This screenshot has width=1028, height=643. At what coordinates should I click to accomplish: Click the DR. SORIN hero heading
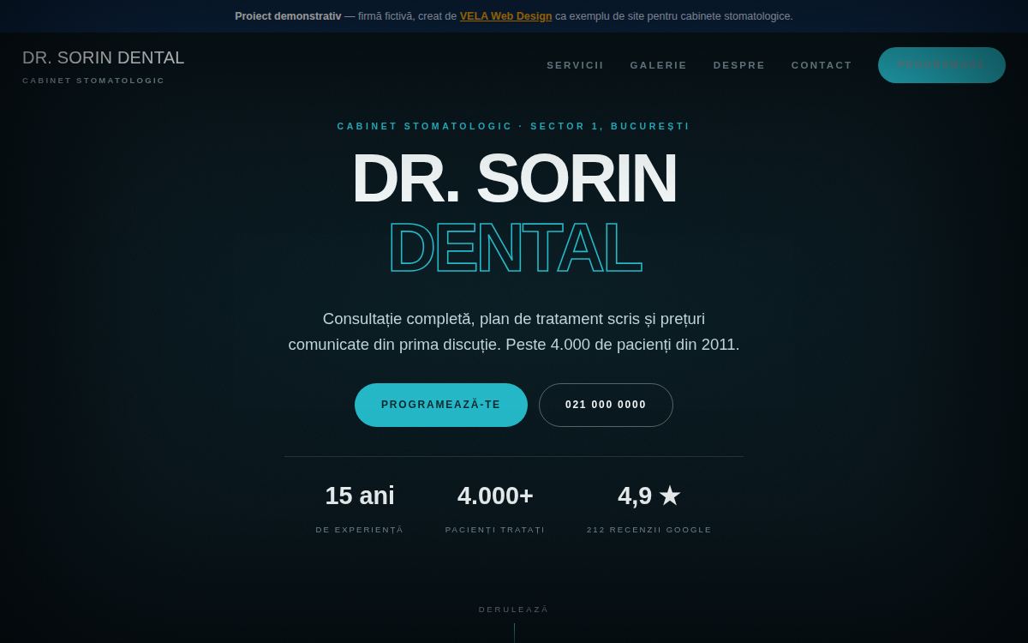[514, 178]
